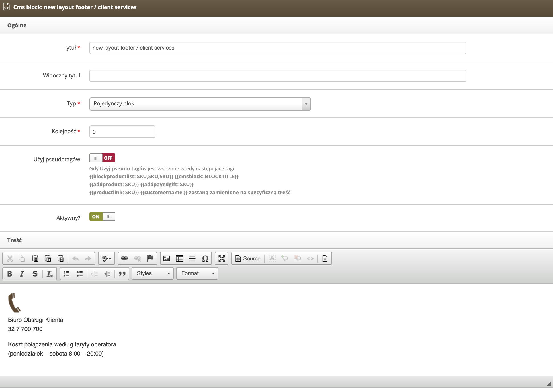This screenshot has width=553, height=388.
Task: Click the Block Quote icon
Action: click(x=122, y=273)
